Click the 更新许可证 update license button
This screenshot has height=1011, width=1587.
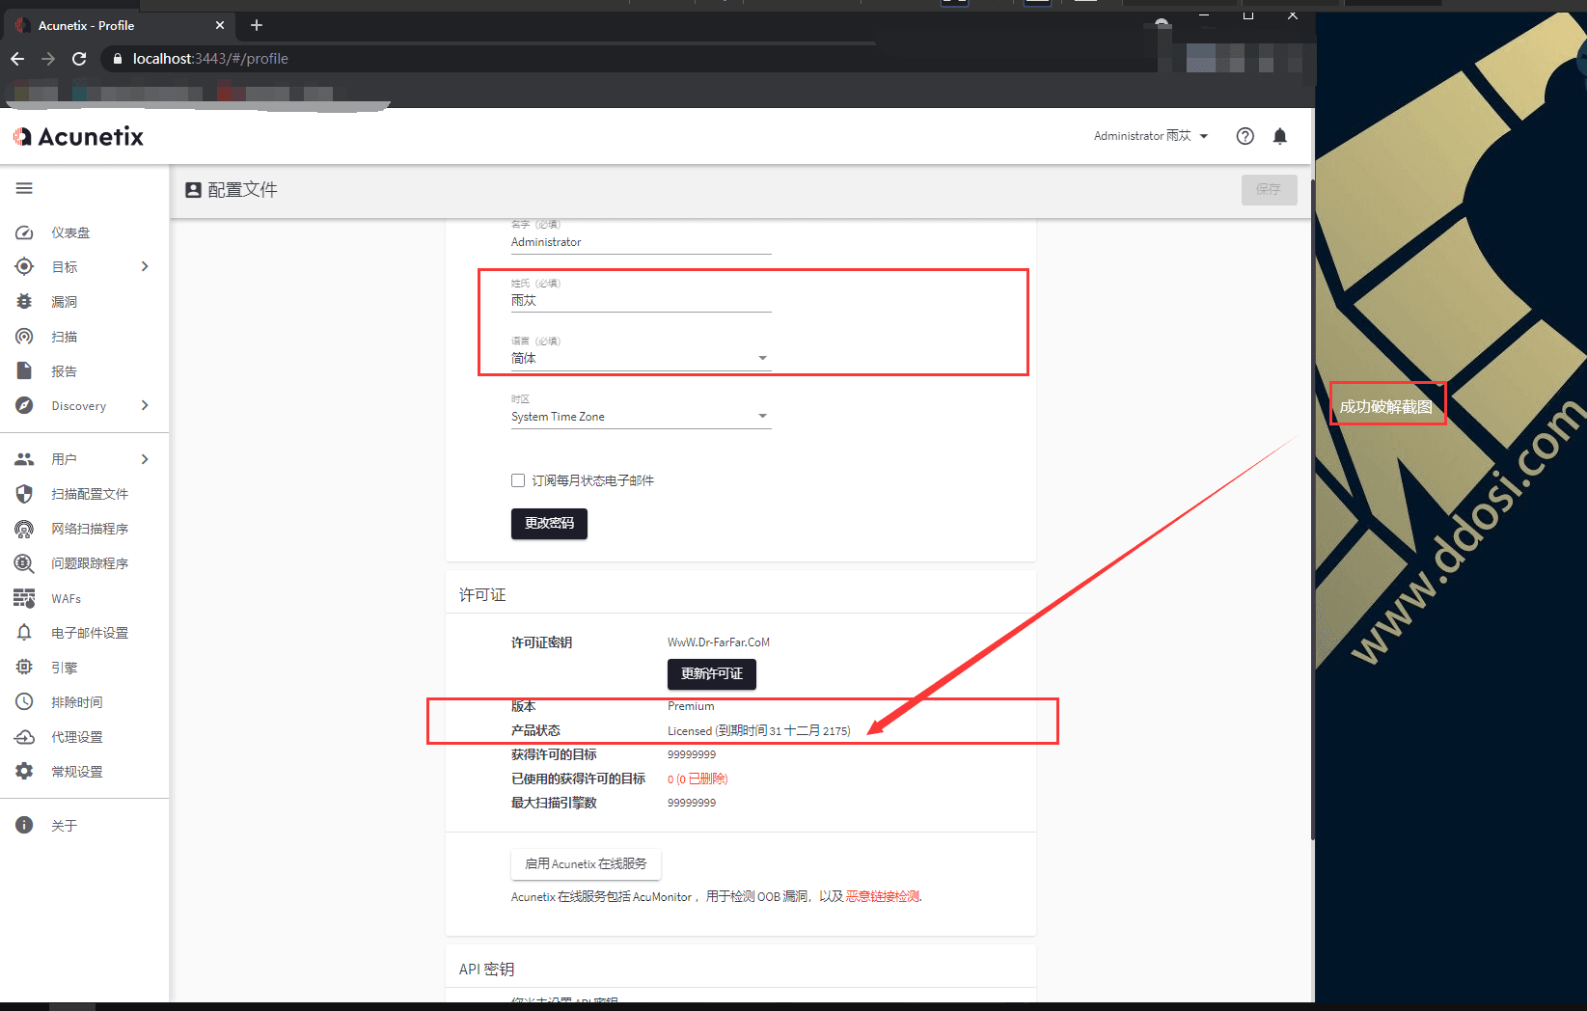(x=712, y=673)
